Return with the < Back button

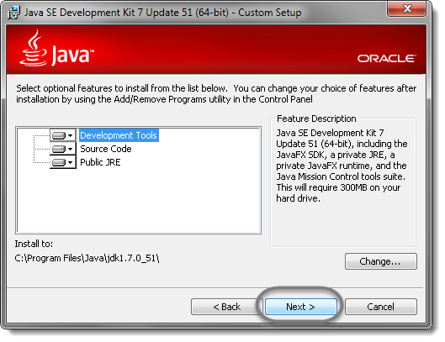click(x=226, y=307)
